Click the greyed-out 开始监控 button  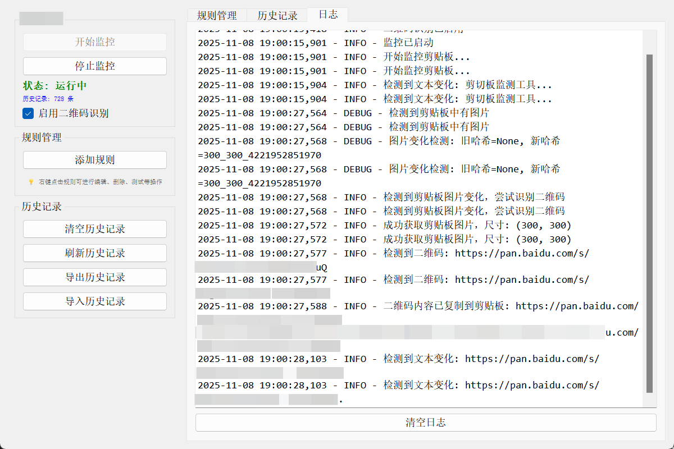[x=95, y=42]
